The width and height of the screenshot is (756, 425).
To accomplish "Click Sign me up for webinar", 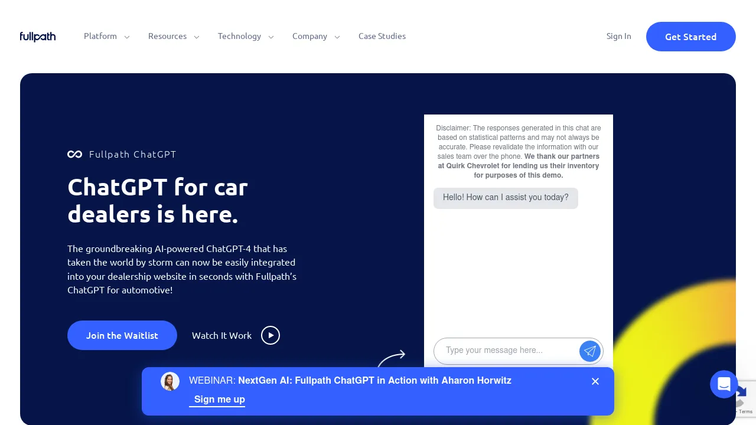I will (217, 400).
